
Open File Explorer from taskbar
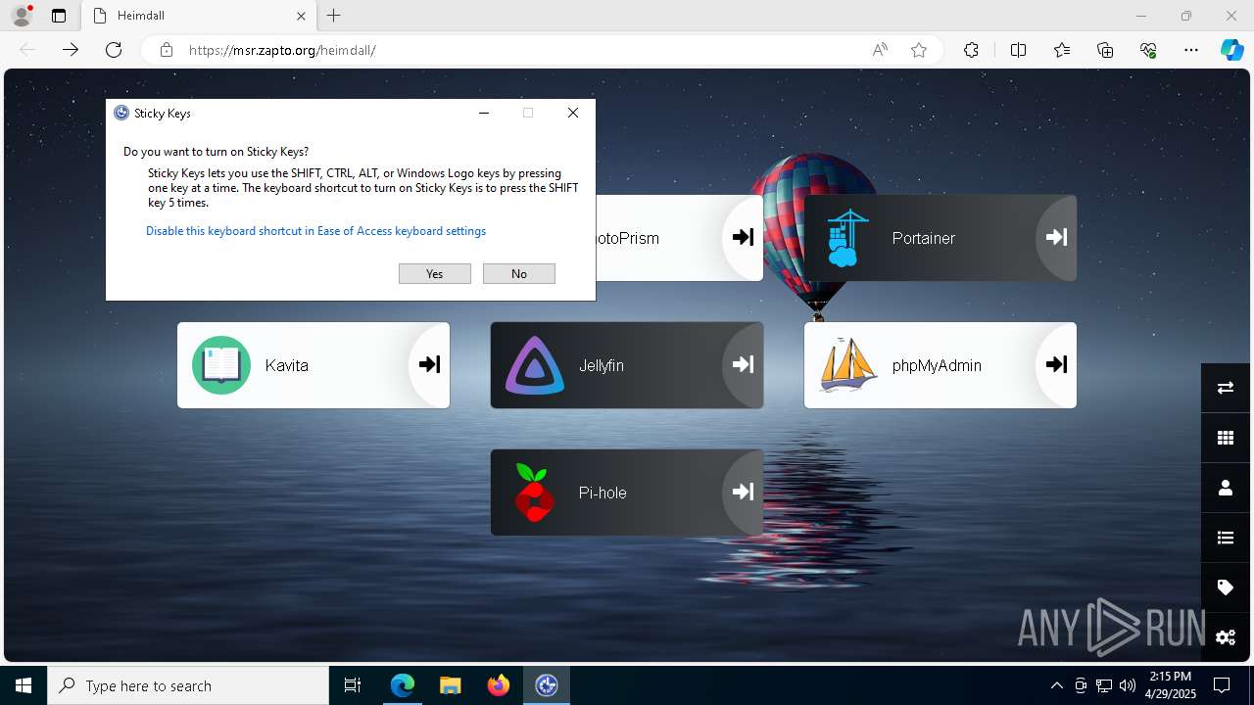click(450, 685)
